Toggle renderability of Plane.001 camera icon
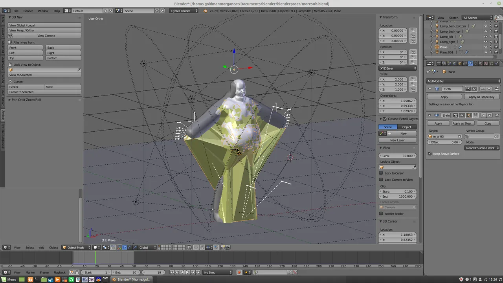This screenshot has width=503, height=283. click(496, 52)
